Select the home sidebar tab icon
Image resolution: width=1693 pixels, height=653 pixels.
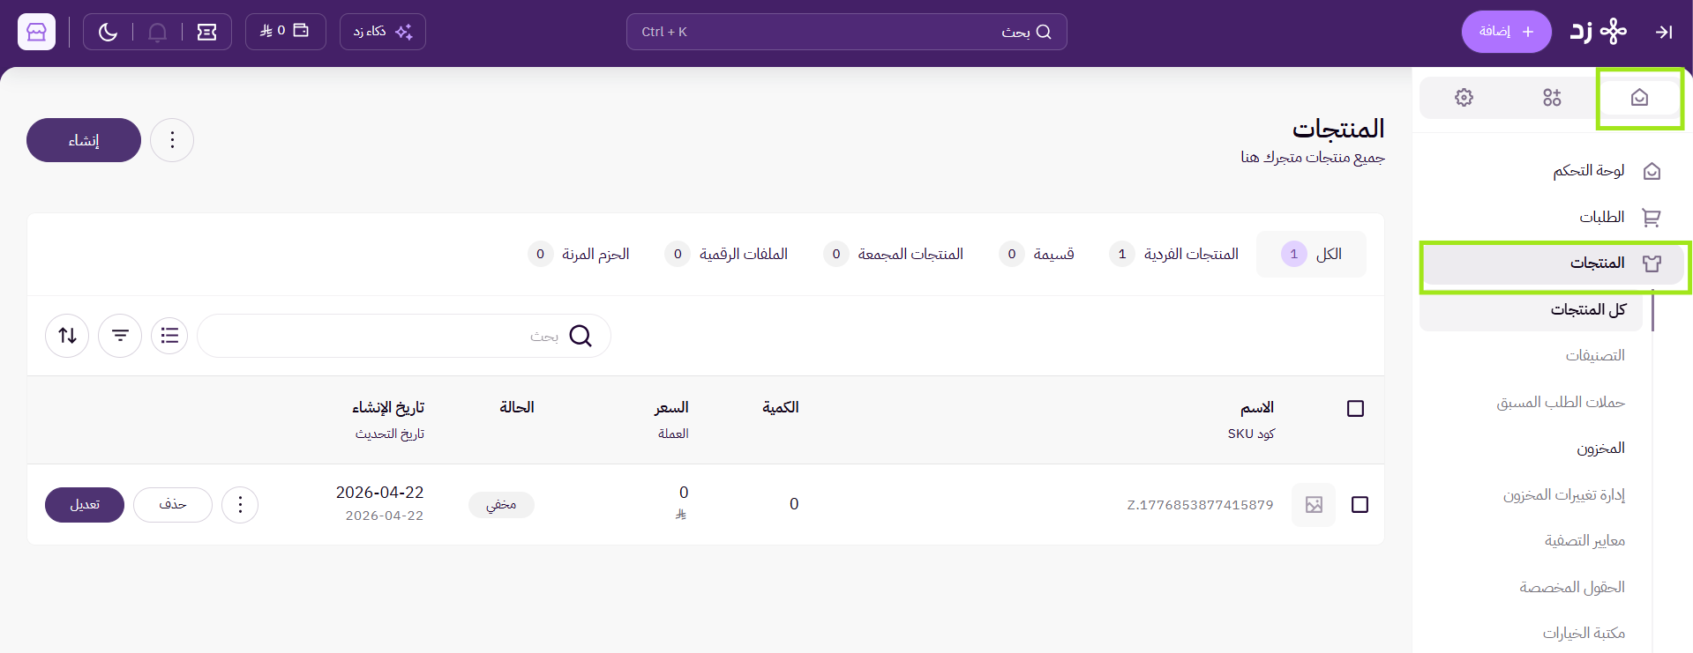tap(1639, 97)
